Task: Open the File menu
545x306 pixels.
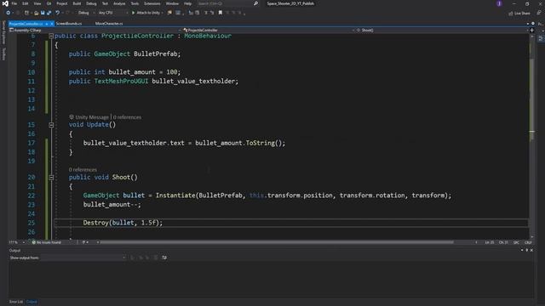Action: [x=14, y=3]
